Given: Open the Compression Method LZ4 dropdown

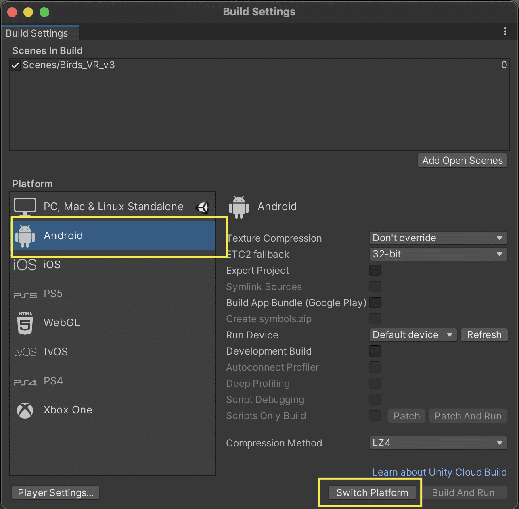Looking at the screenshot, I should 438,443.
